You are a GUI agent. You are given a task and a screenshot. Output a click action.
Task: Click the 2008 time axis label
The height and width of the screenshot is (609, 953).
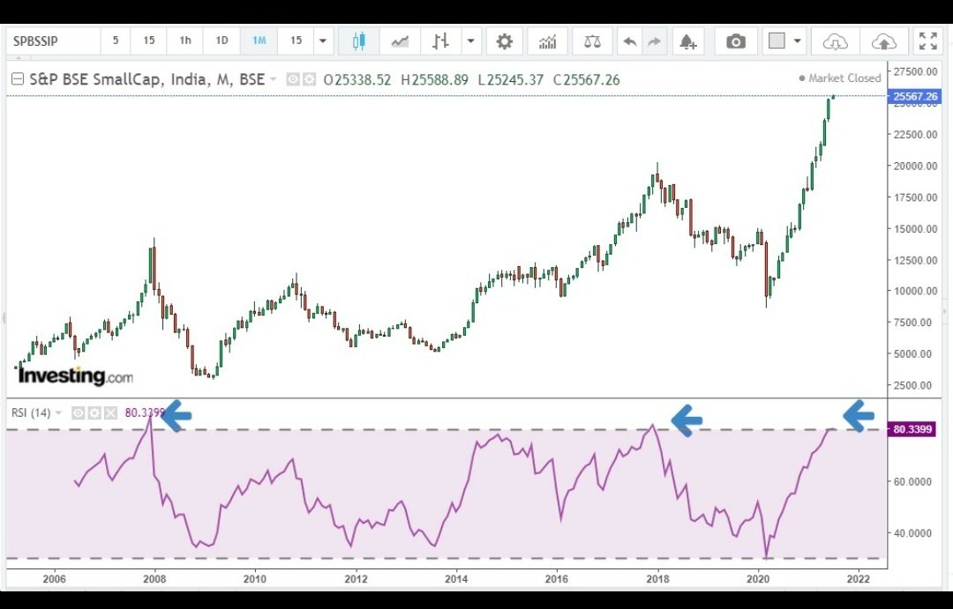tap(154, 579)
